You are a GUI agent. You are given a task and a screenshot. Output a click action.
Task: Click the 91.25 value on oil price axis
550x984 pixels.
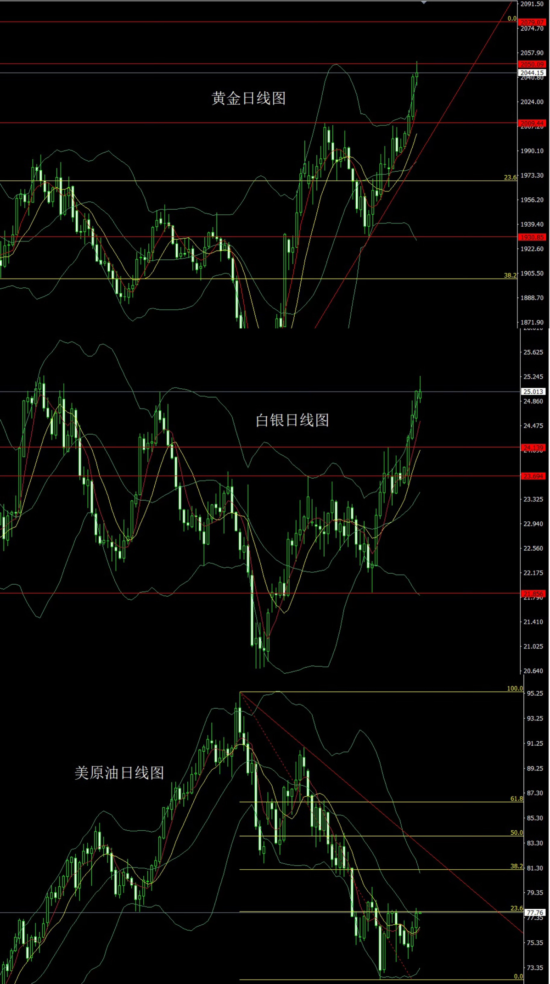click(535, 744)
